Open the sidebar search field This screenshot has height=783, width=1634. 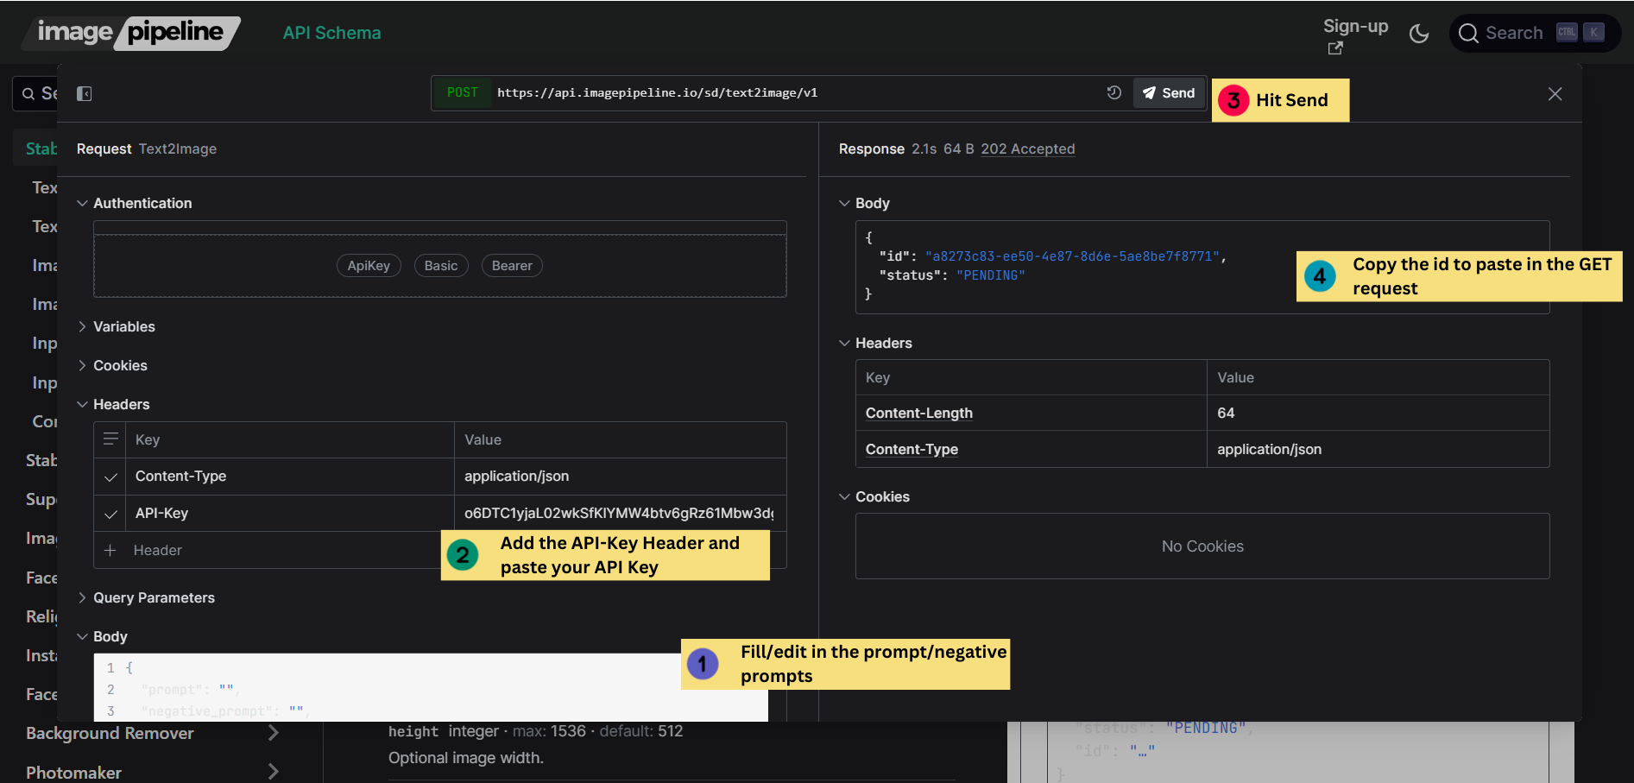[x=35, y=93]
